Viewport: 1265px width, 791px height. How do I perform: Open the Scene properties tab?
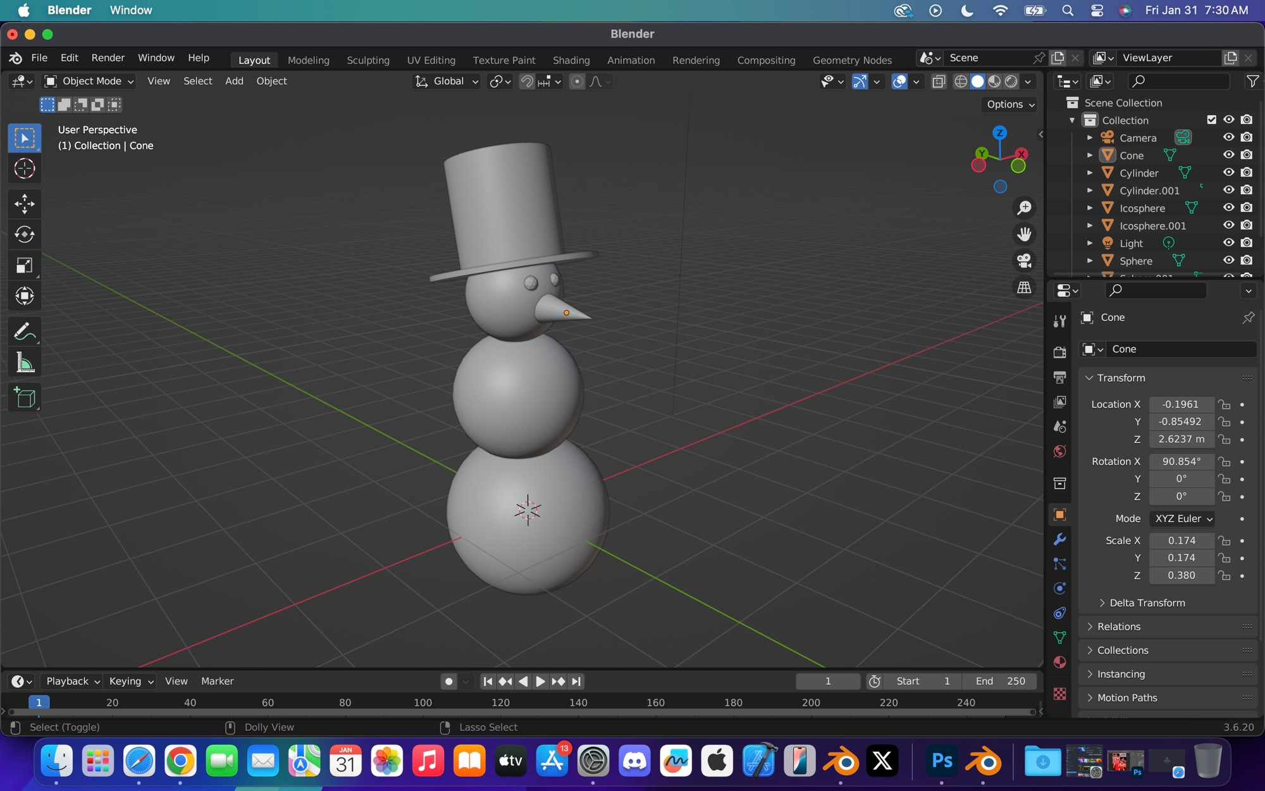click(1060, 427)
